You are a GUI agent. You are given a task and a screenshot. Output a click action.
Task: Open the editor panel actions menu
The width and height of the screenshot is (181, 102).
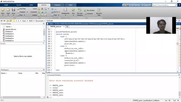[x=176, y=24]
